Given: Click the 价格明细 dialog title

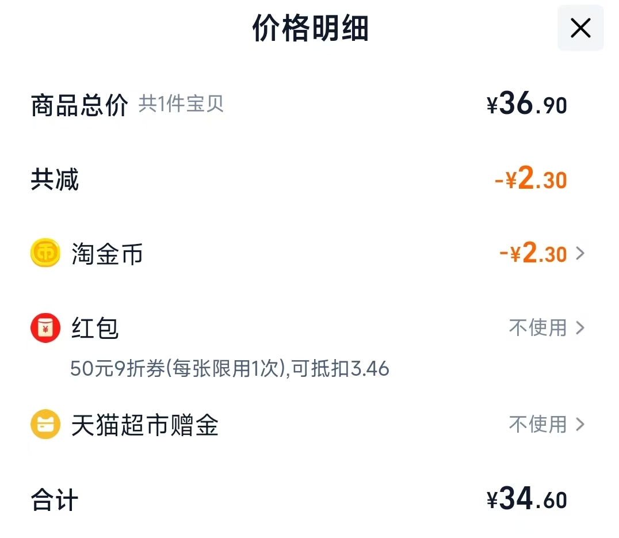Looking at the screenshot, I should click(309, 28).
